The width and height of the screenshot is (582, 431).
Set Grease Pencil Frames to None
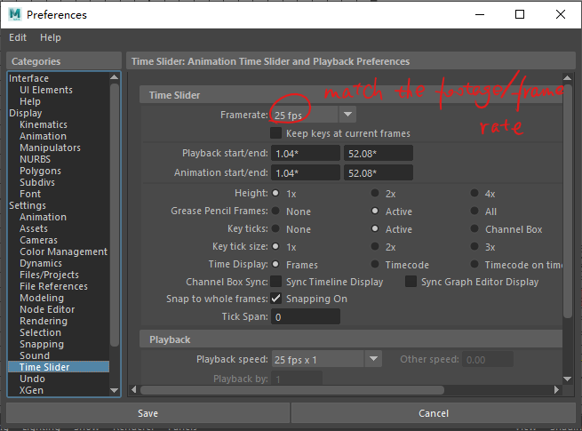tap(275, 211)
